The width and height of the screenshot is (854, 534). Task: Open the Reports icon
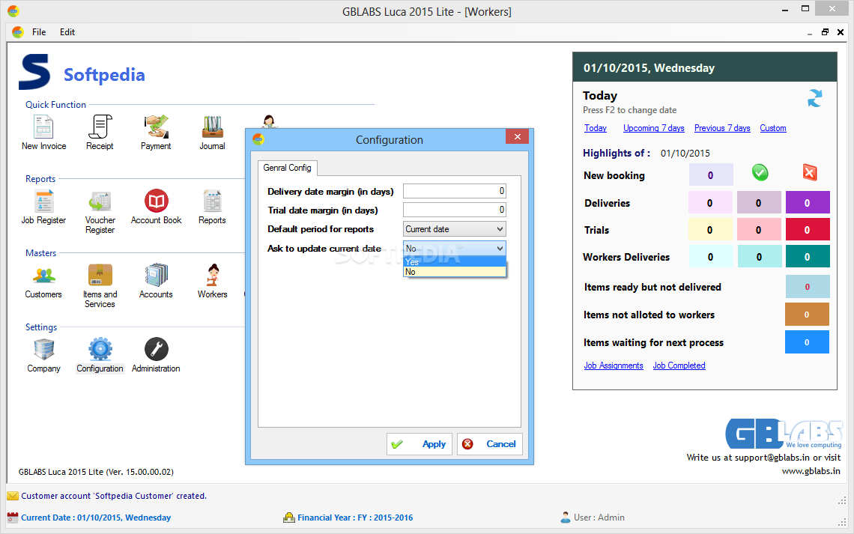(212, 207)
